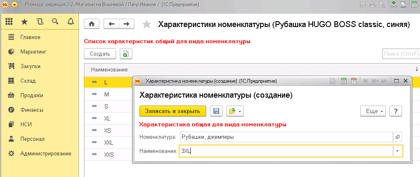420x177 pixels.
Task: Open the Администрирование section
Action: pos(46,153)
